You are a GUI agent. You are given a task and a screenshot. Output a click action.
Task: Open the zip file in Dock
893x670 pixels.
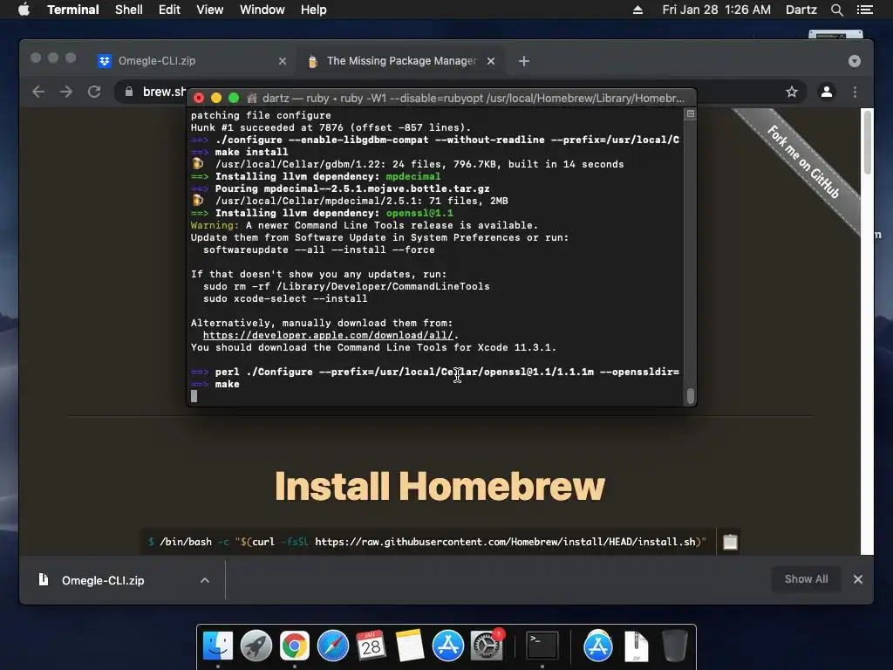(636, 646)
